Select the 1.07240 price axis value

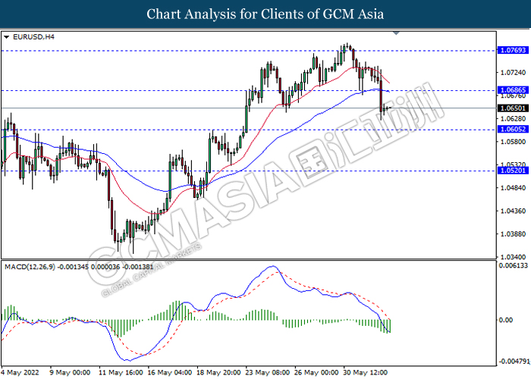click(513, 73)
